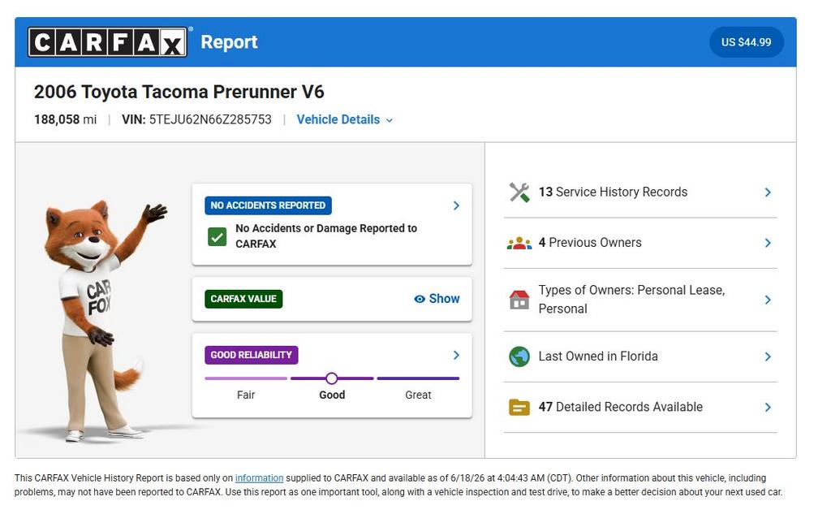Image resolution: width=831 pixels, height=514 pixels.
Task: Expand Types of Owners chevron arrow
Action: pyautogui.click(x=768, y=300)
